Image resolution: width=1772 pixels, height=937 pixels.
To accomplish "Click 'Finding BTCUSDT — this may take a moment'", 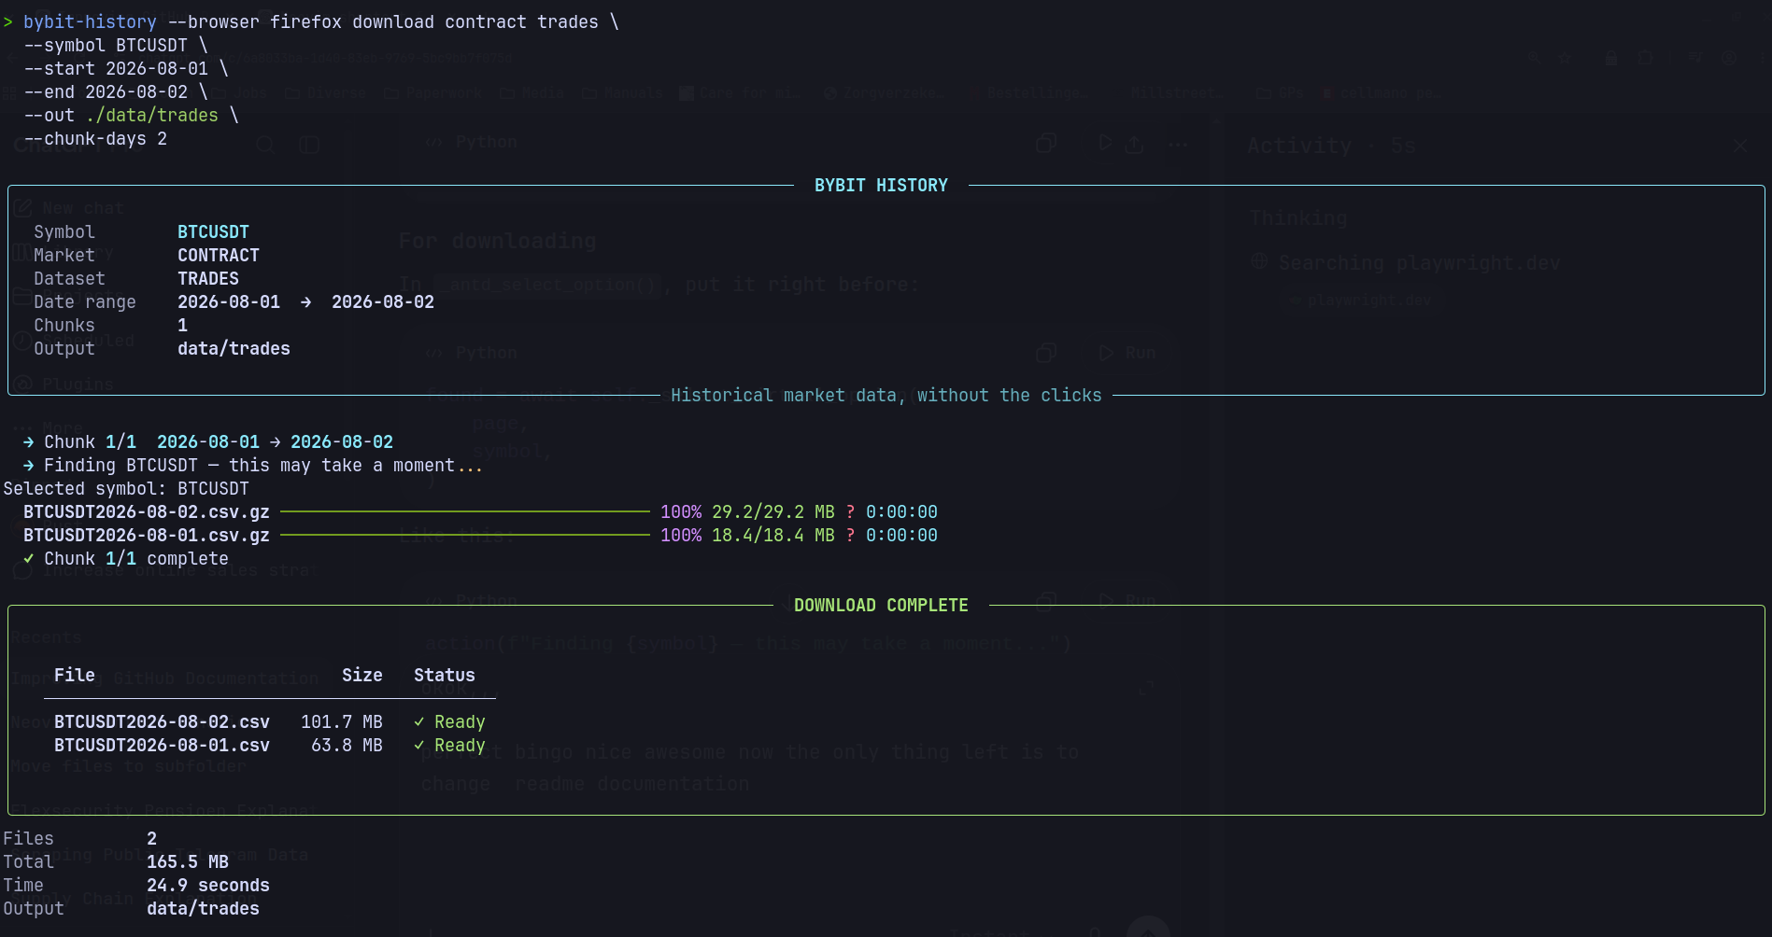I will (x=249, y=465).
